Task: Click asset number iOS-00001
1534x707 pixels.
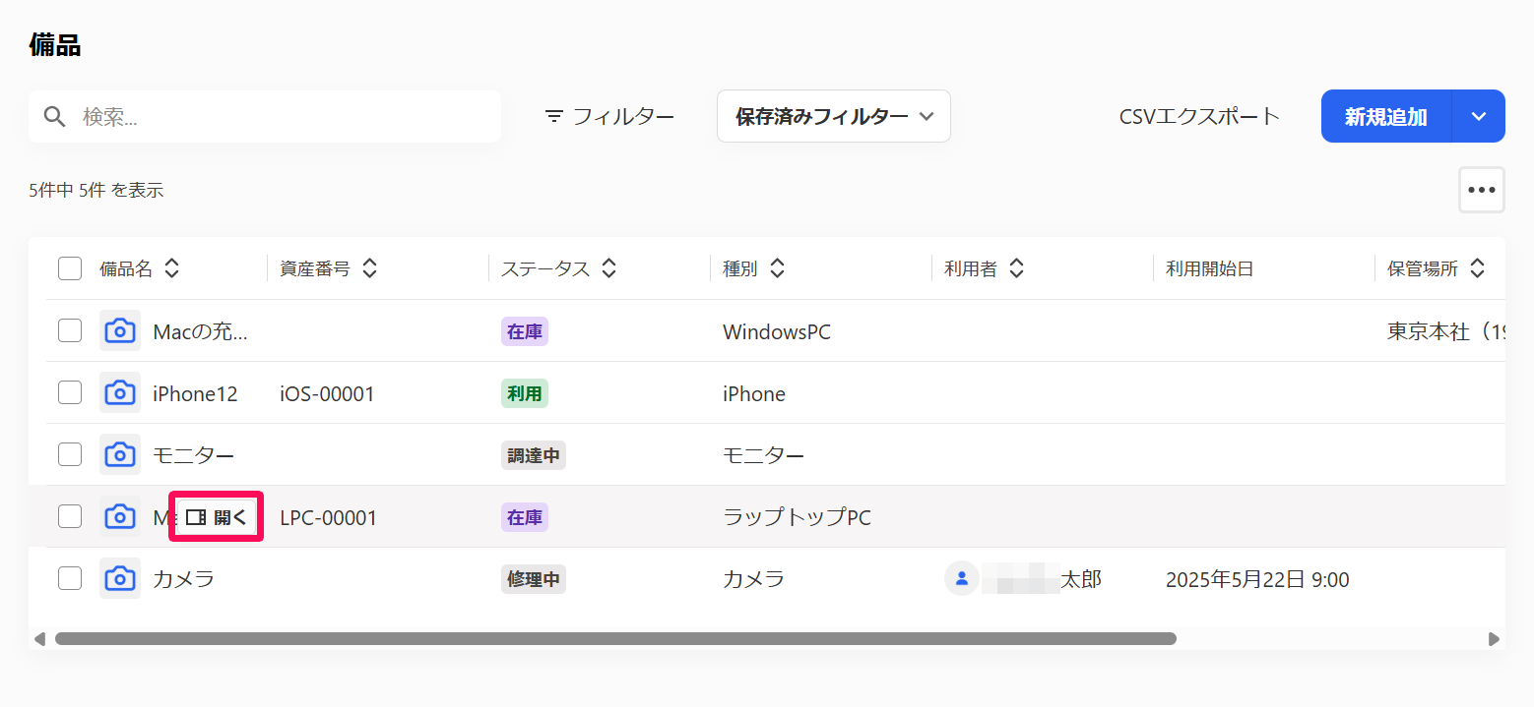Action: click(x=327, y=394)
